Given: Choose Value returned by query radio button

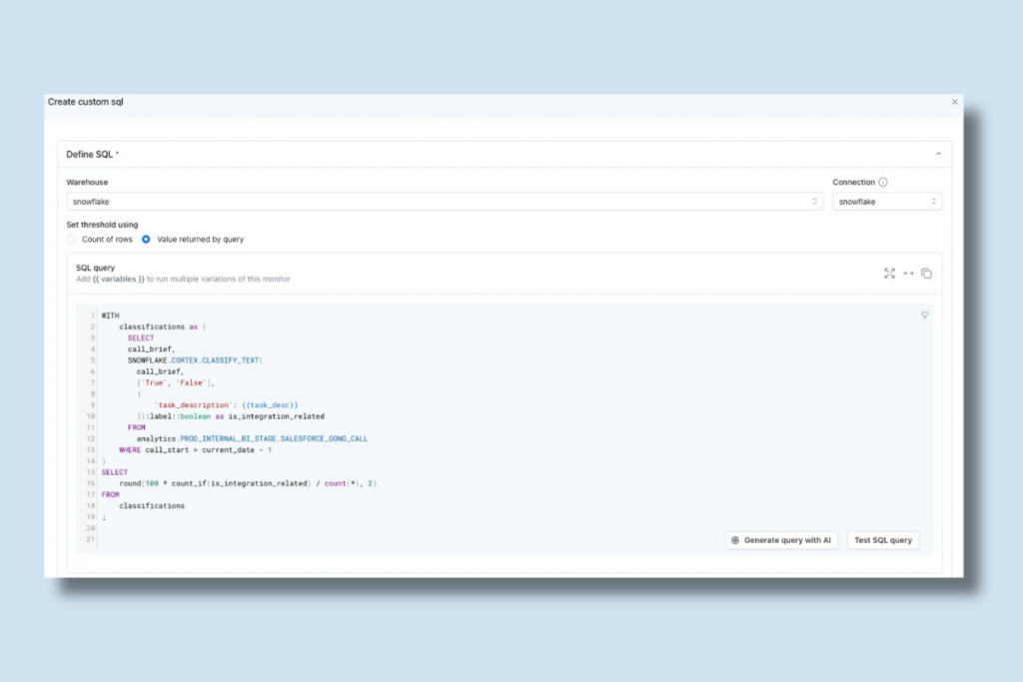Looking at the screenshot, I should coord(146,240).
